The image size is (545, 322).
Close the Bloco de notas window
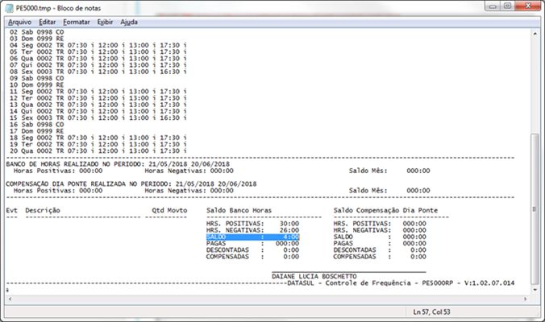point(527,6)
